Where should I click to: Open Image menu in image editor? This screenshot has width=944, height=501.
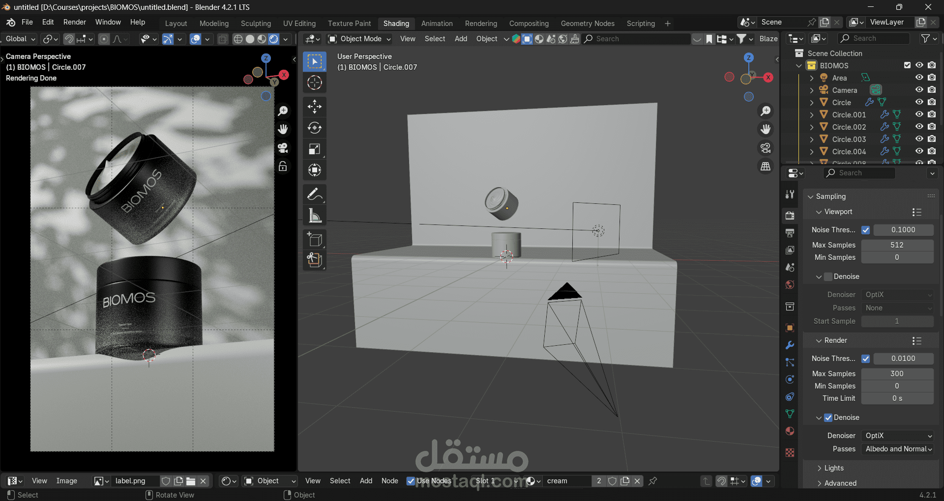coord(67,481)
